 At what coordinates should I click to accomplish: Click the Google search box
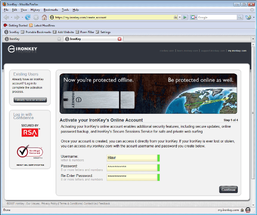click(217, 17)
